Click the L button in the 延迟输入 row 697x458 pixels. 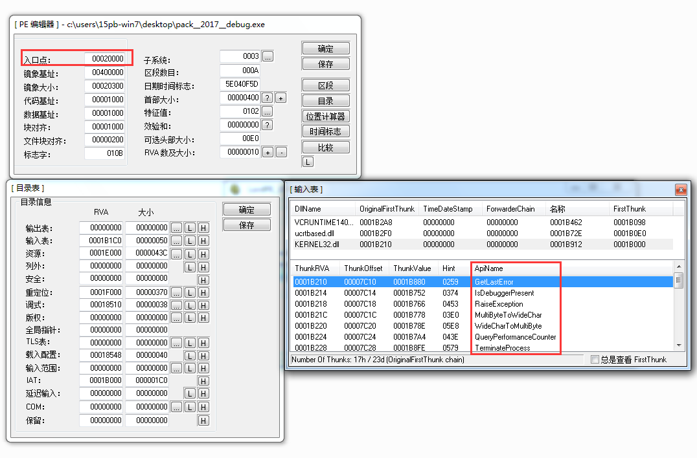(190, 394)
